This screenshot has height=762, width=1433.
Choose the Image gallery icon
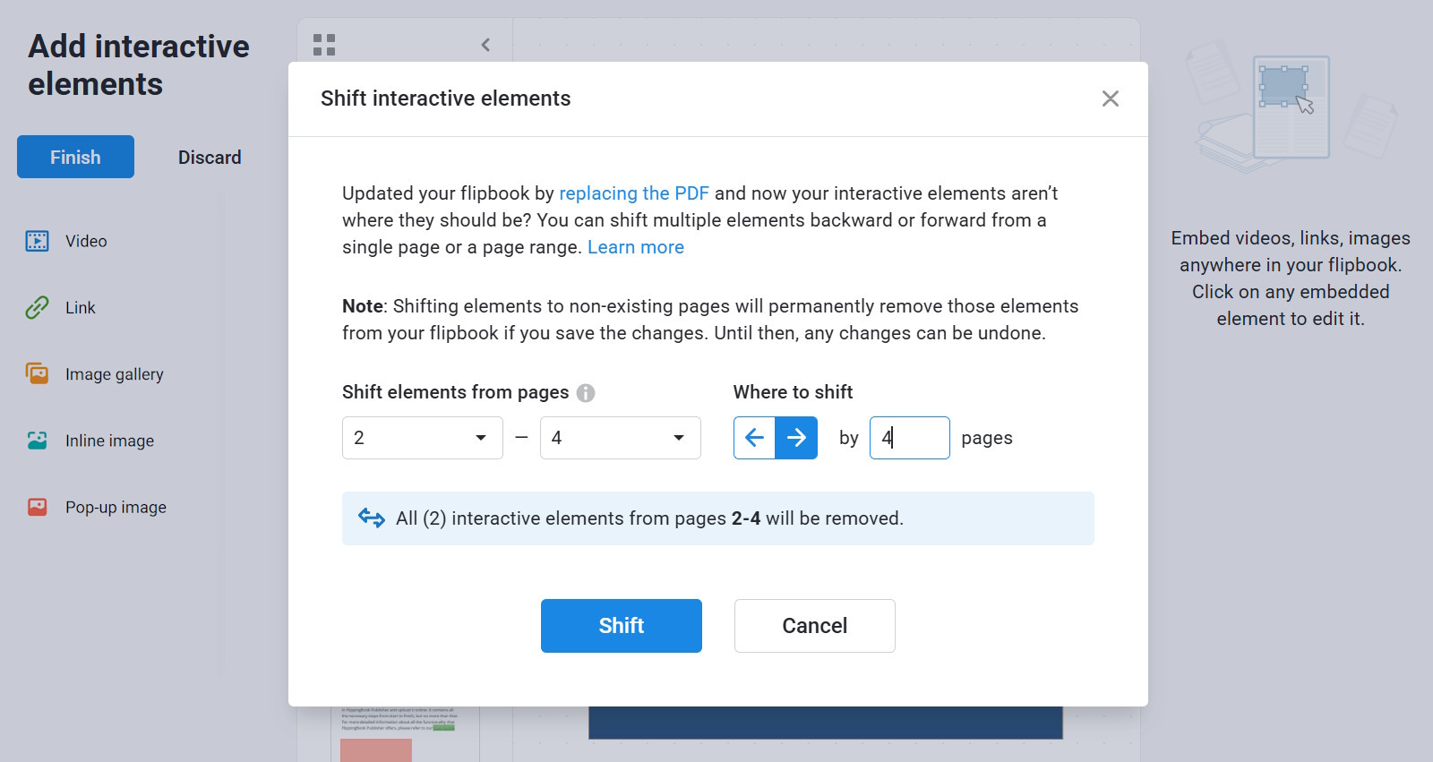pyautogui.click(x=37, y=373)
